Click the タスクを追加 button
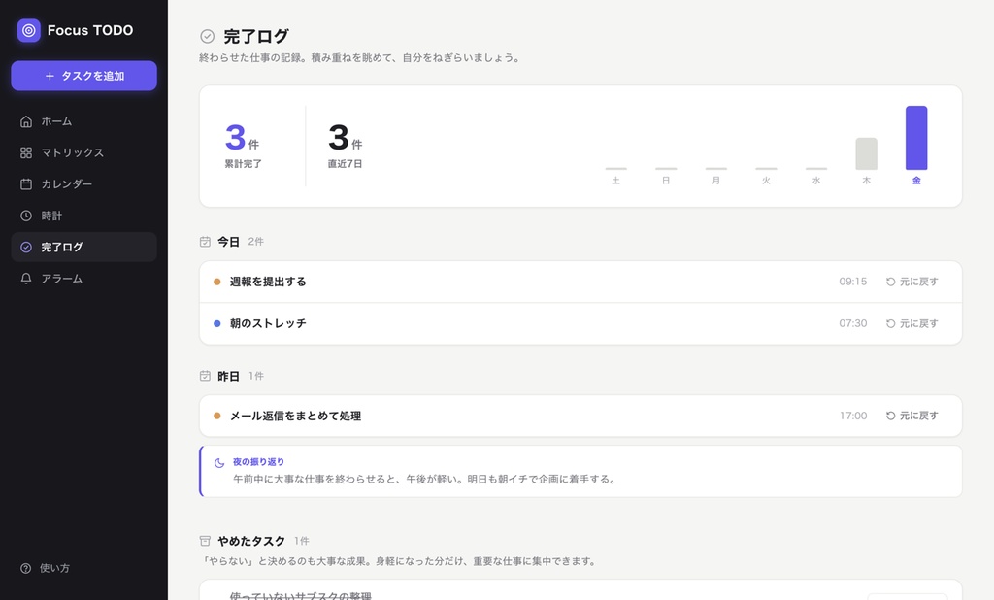 (83, 76)
